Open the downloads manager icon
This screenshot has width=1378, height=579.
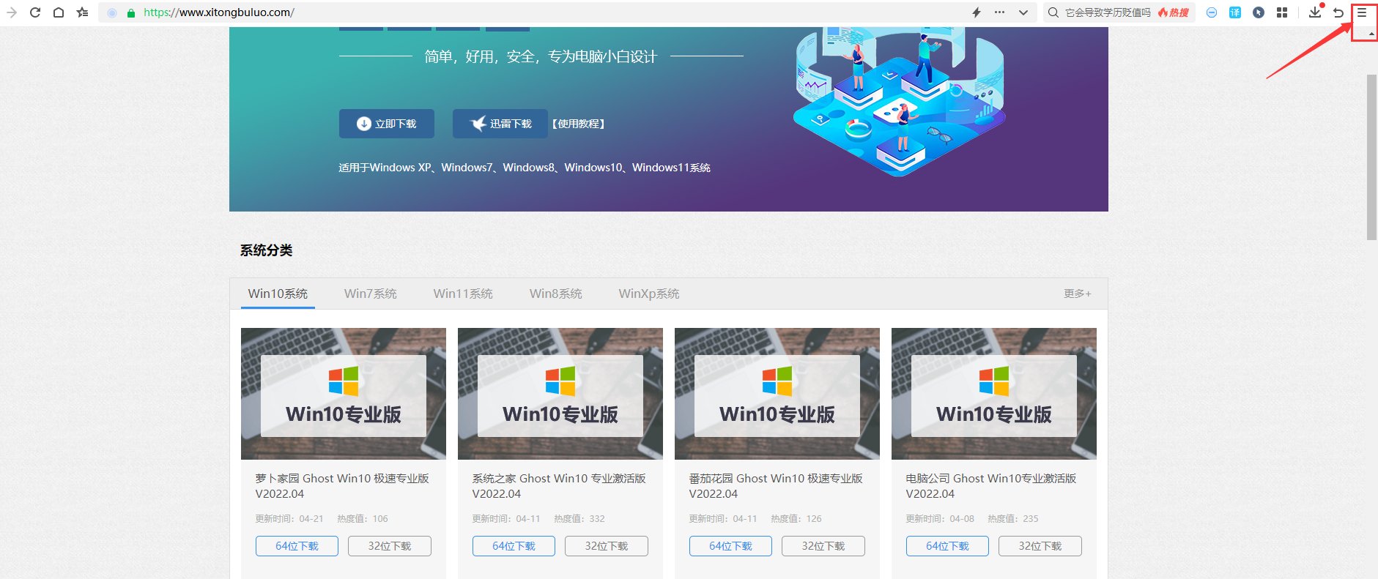[1315, 12]
